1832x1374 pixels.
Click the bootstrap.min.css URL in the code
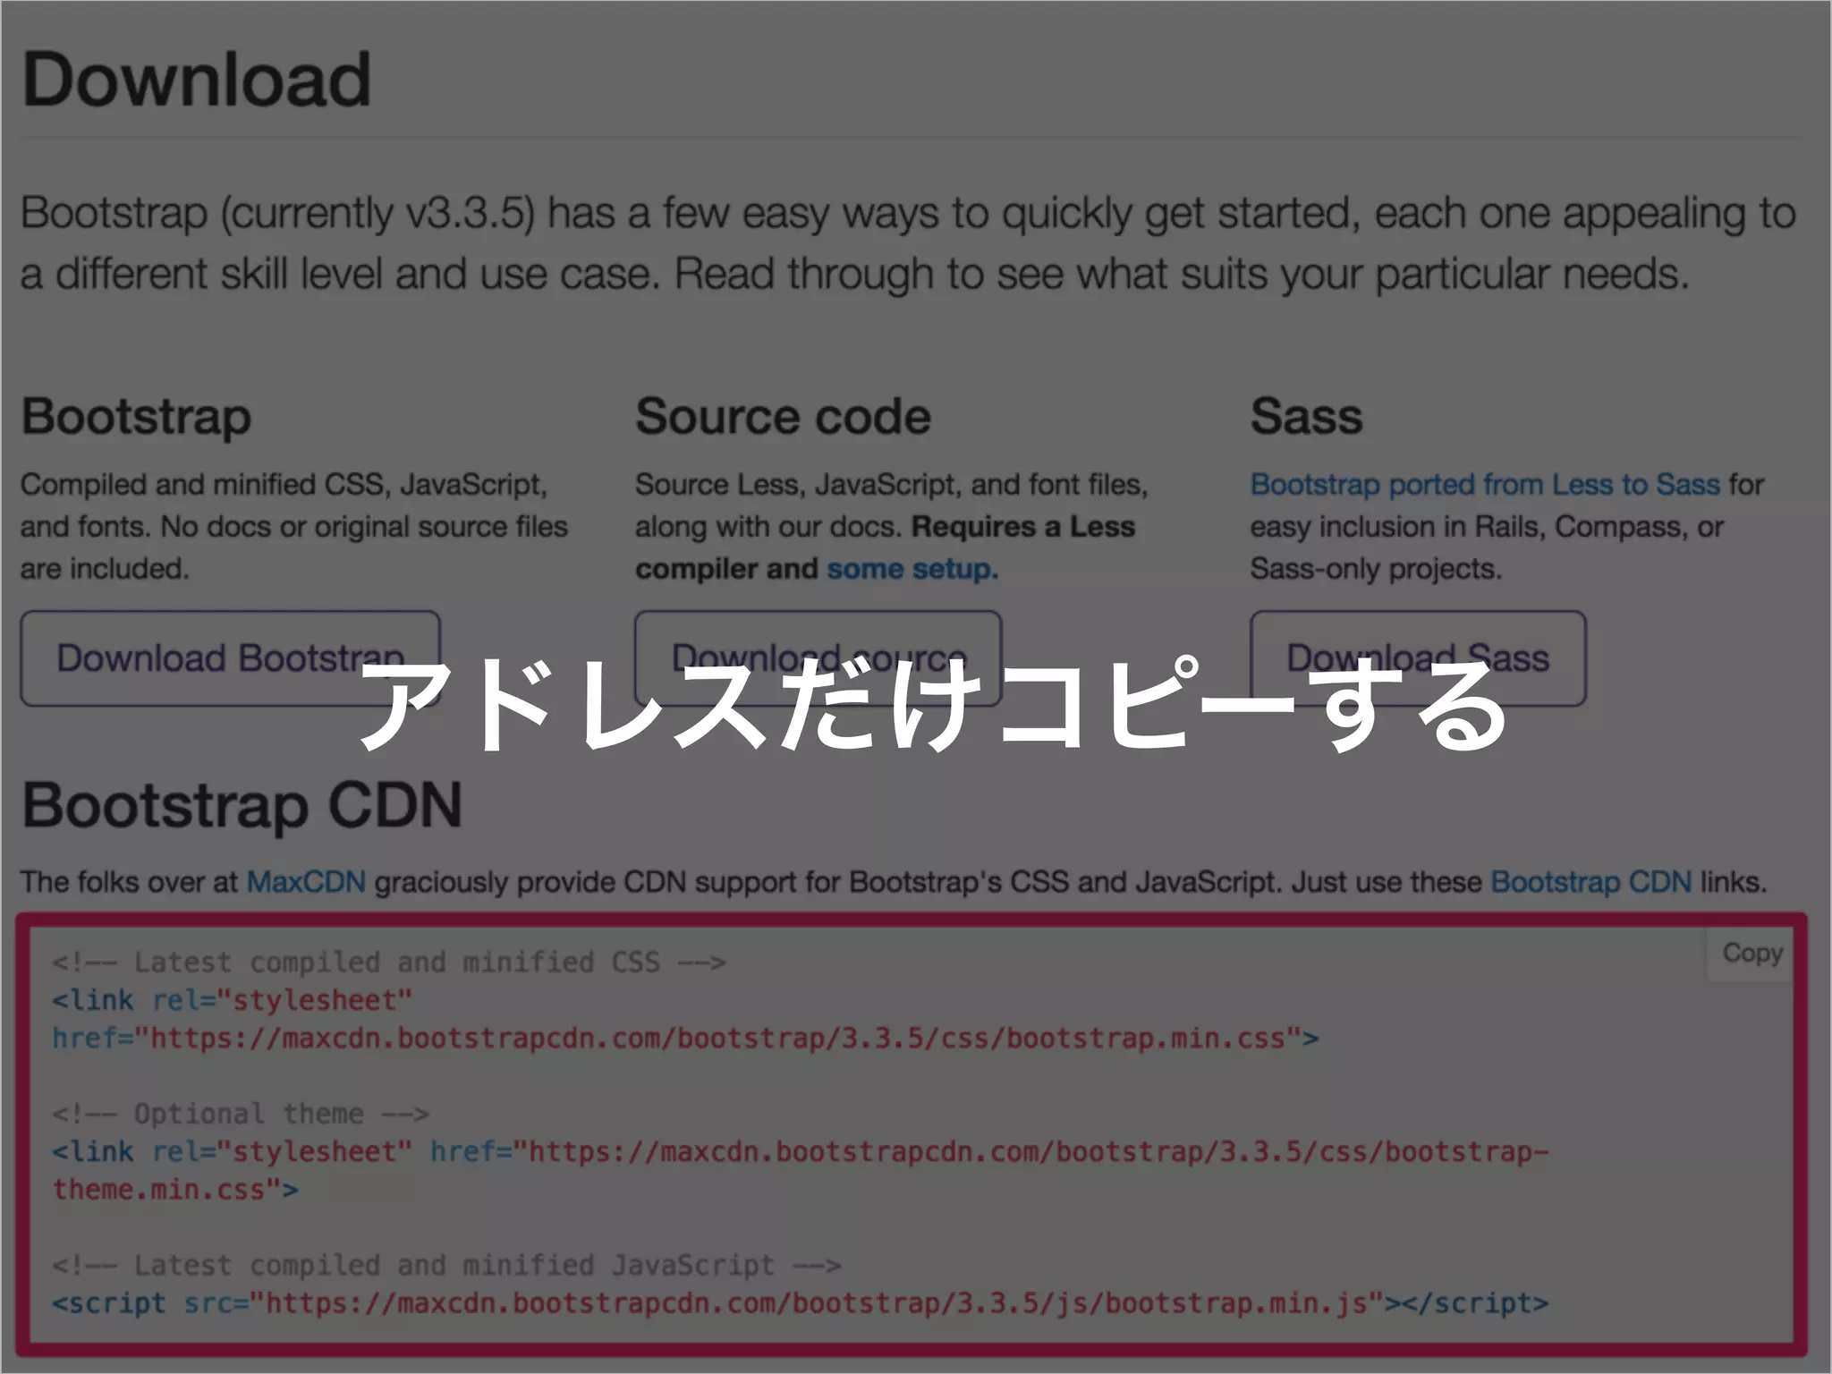[717, 1039]
